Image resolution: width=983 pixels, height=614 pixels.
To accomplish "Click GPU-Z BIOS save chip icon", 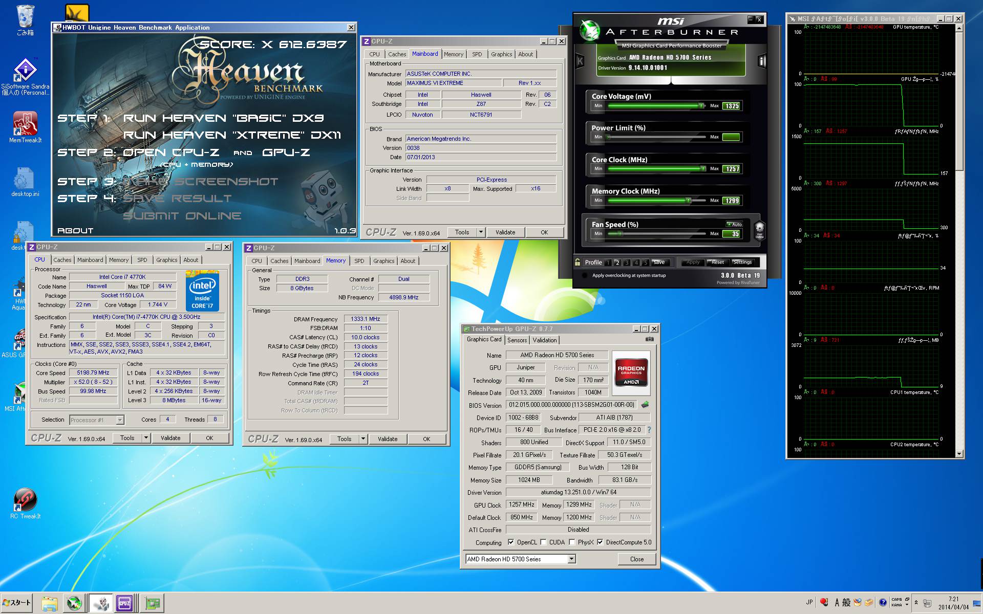I will [x=645, y=405].
